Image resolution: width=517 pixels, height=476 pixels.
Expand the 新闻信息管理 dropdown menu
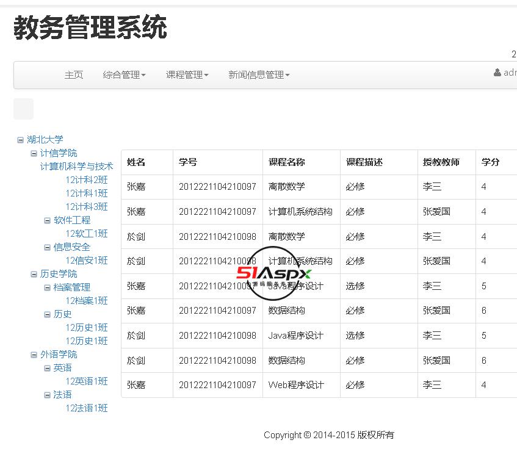click(x=259, y=75)
